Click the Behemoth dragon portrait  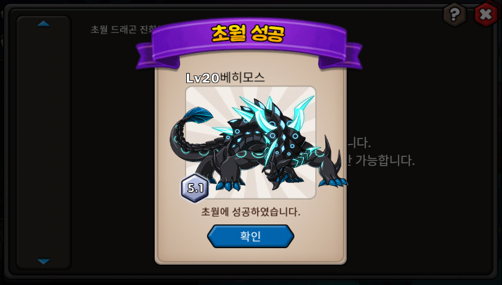pos(250,142)
